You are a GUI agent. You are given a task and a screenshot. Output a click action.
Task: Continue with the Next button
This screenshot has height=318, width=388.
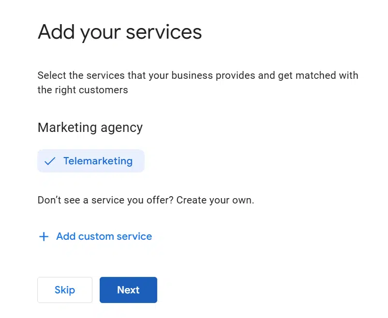pyautogui.click(x=128, y=290)
